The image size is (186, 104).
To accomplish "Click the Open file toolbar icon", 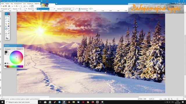I will [x=3, y=6].
